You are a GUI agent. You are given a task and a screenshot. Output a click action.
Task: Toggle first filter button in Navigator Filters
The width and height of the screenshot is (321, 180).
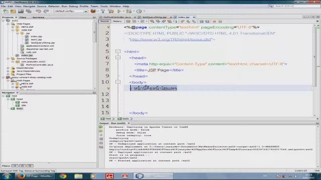pyautogui.click(x=15, y=166)
